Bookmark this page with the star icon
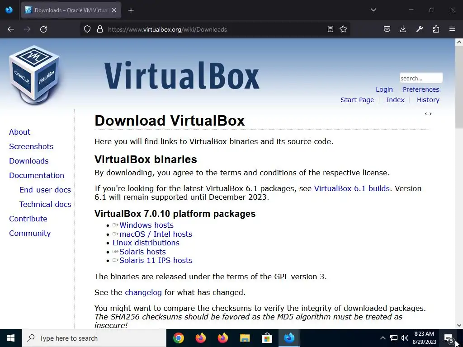 pyautogui.click(x=343, y=29)
